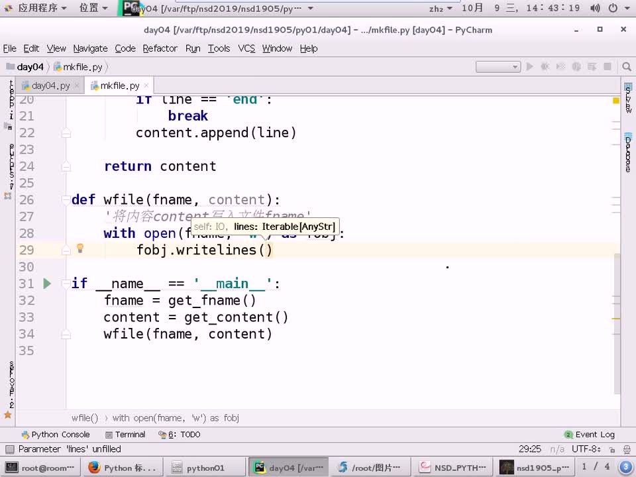The height and width of the screenshot is (477, 636).
Task: Open the Favorites tool window strip
Action: 9,390
